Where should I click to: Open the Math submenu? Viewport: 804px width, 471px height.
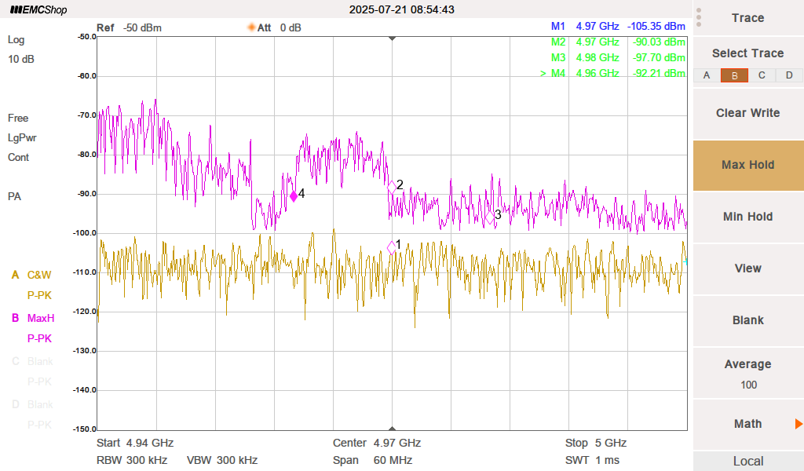point(747,424)
